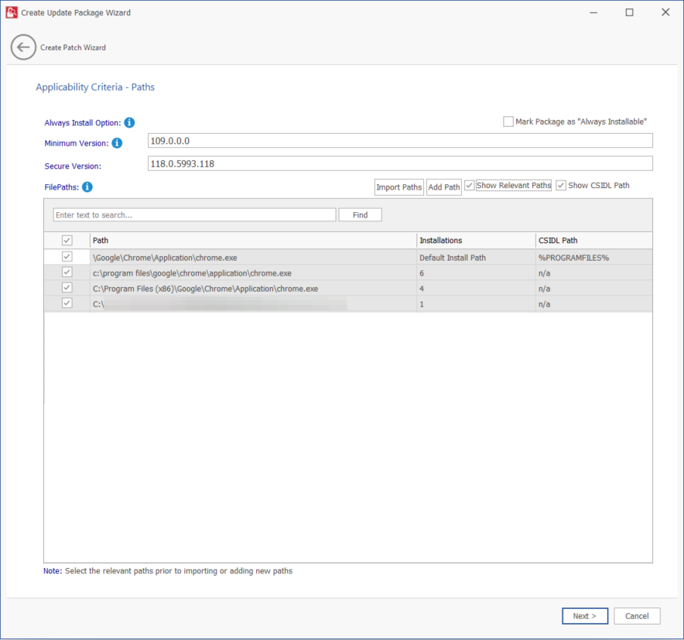Screen dimensions: 684x640
Task: Click the info icon next to Minimum Version
Action: 117,143
